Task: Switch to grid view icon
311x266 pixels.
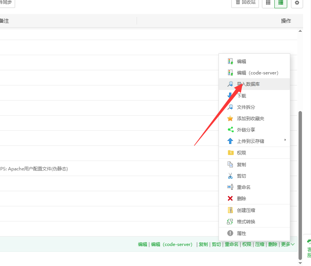Action: 268,3
